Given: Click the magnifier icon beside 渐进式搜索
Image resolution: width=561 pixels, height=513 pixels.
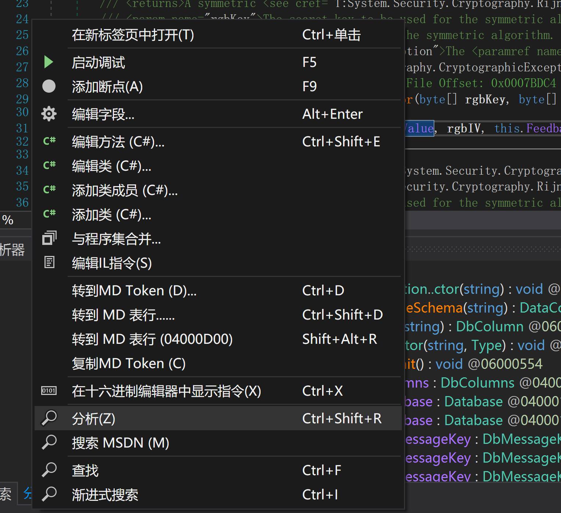Looking at the screenshot, I should (49, 494).
